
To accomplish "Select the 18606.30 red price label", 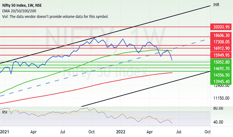I will pos(221,35).
